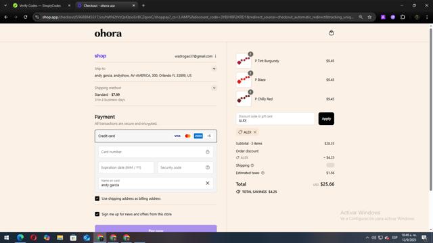
Task: Open File Explorer from taskbar
Action: [60, 238]
